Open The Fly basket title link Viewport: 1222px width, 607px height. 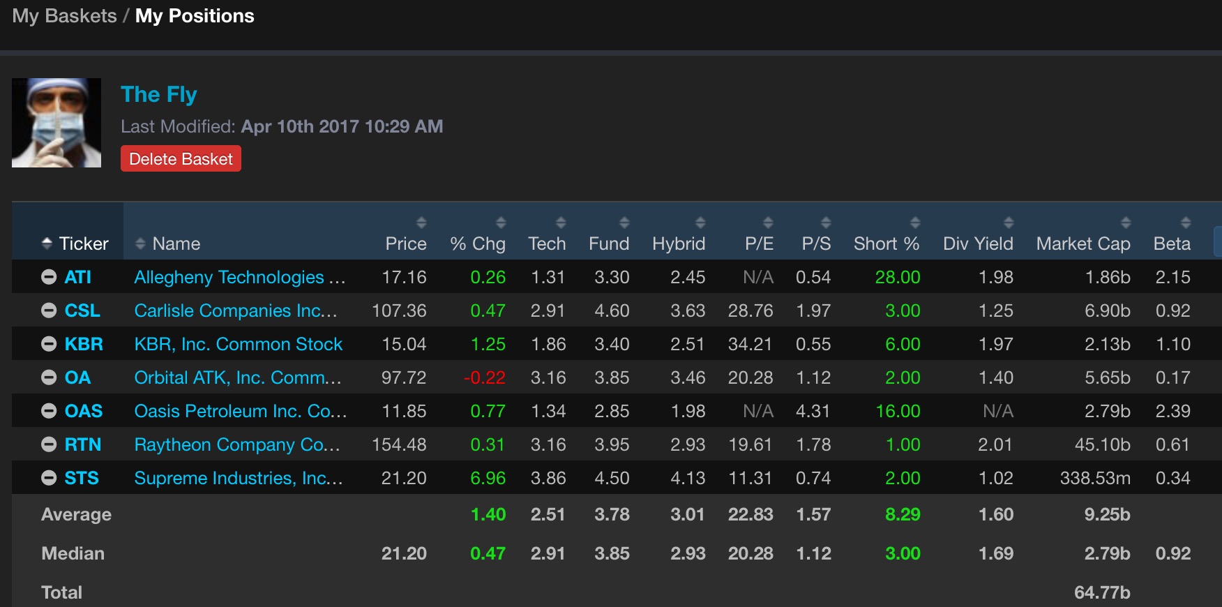[159, 94]
